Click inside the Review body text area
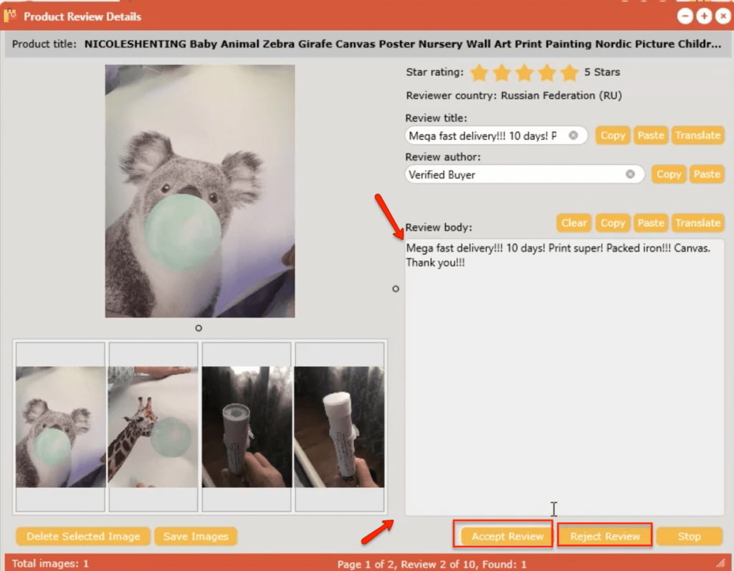The image size is (734, 571). point(565,378)
